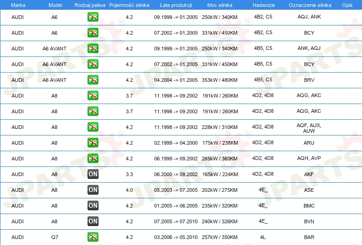Screen dimensions: 362x245
Task: Select the 165kW / 224KM power cell
Action: click(x=220, y=174)
